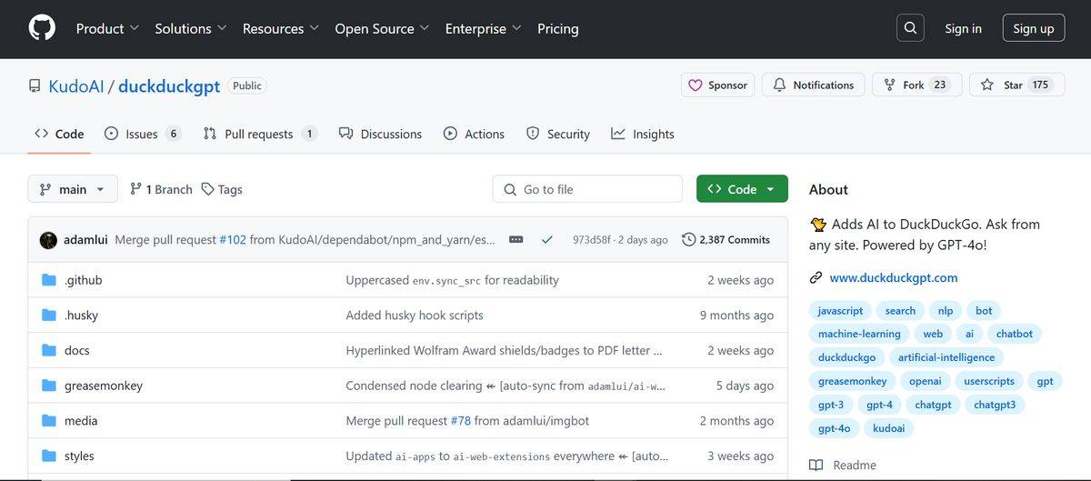Expand the Enterprise menu
The image size is (1091, 481).
point(484,28)
